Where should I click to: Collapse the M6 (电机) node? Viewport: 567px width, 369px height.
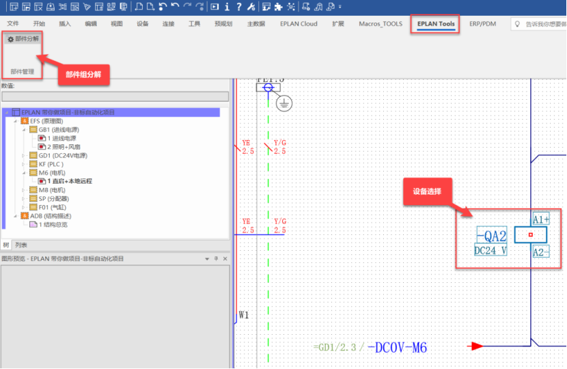click(24, 173)
